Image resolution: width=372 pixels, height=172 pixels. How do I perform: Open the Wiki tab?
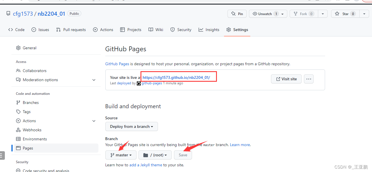(x=156, y=30)
